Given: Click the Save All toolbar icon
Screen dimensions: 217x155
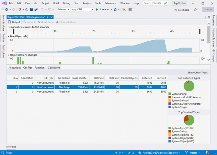Looking at the screenshot, I should point(36,10).
